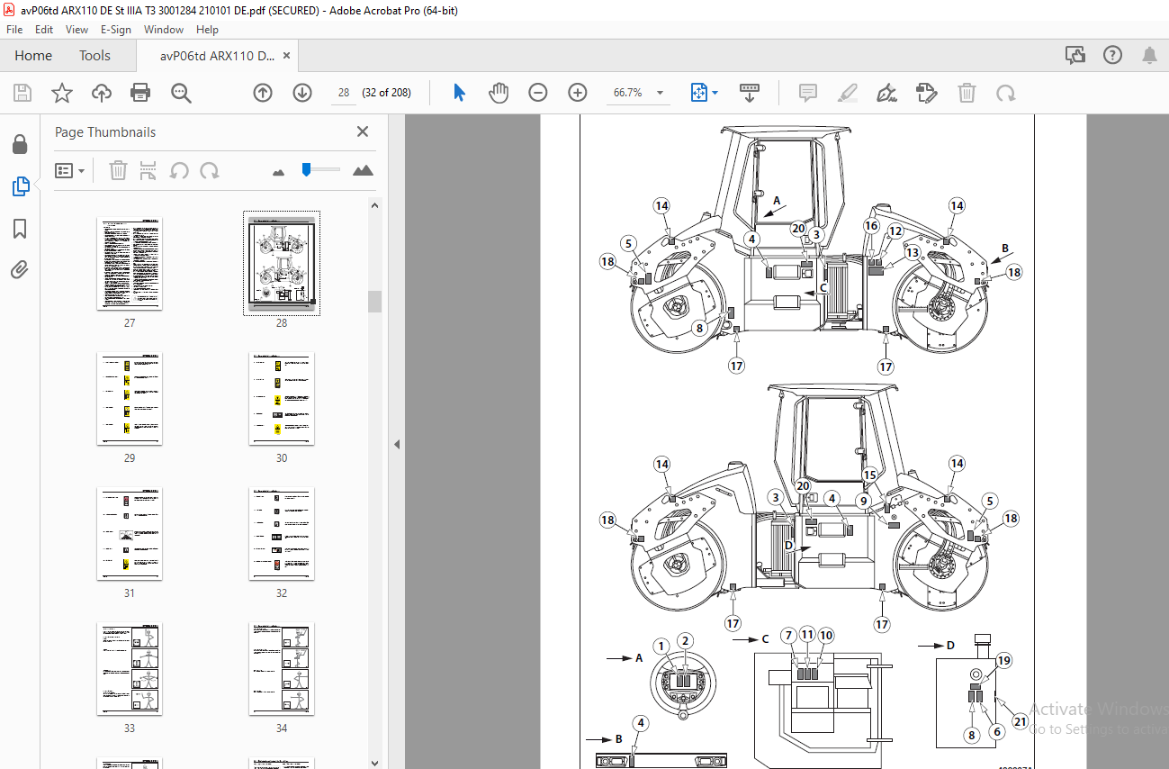Choose the arrow selection tool

coord(459,93)
